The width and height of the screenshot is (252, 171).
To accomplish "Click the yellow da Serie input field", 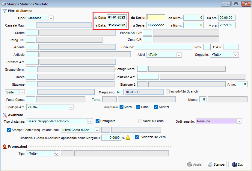I will (156, 18).
